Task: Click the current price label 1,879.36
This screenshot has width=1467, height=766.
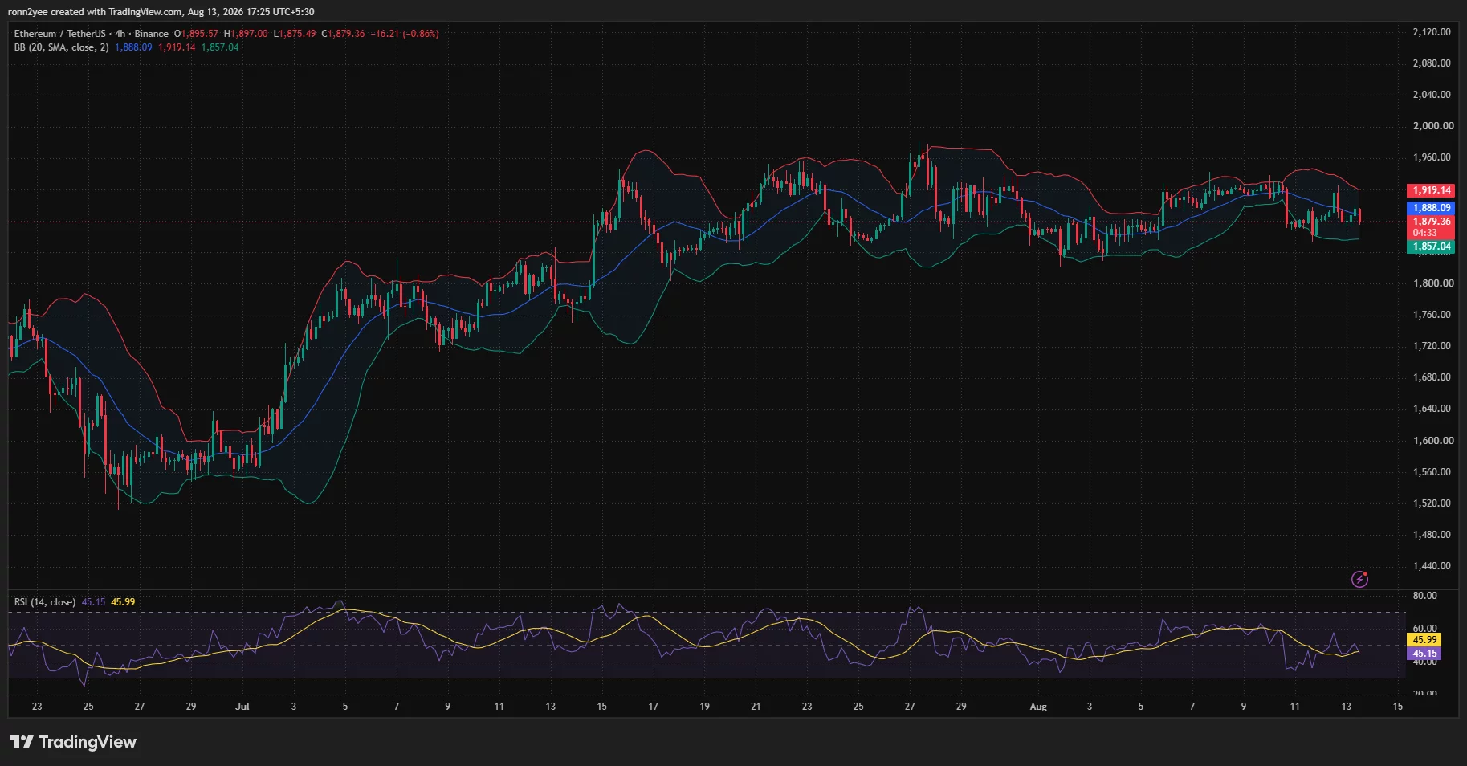Action: click(x=1431, y=222)
